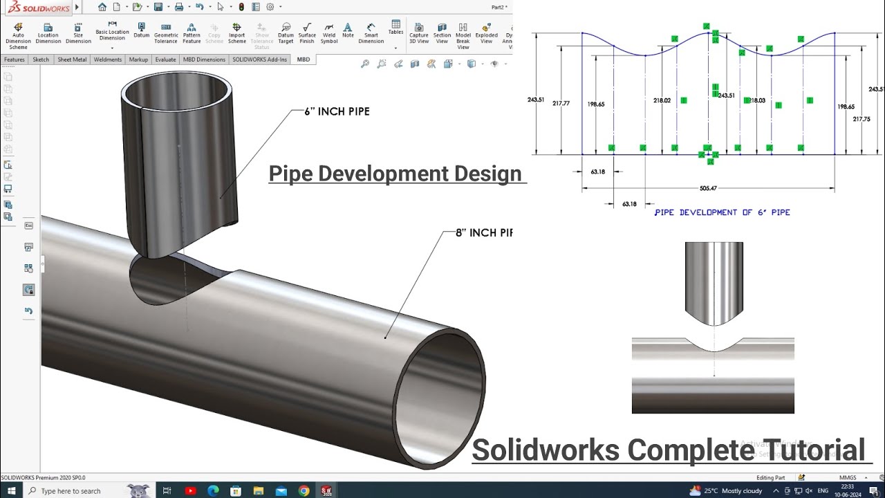The image size is (885, 498).
Task: Open dropdown arrow next to Save
Action: pos(169,7)
